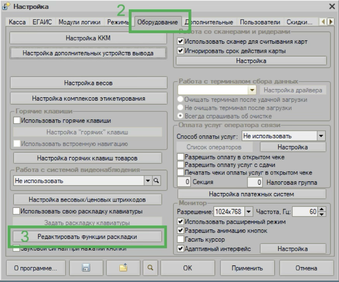Image resolution: width=339 pixels, height=282 pixels.
Task: Click Применить button
Action: pyautogui.click(x=247, y=268)
